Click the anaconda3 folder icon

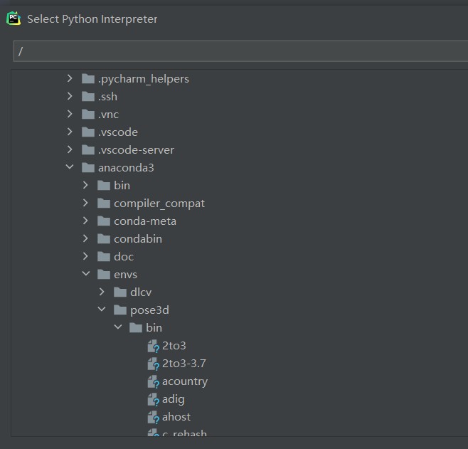coord(88,167)
